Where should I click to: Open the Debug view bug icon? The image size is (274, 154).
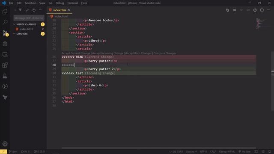[x=5, y=44]
